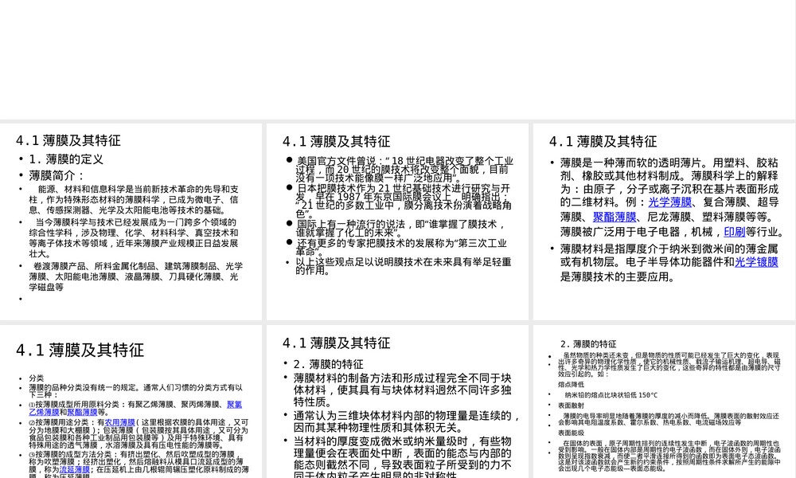Click the paragraph starting '薄膜材料是指厚度介于纳米'
The image size is (796, 478).
coord(669,263)
